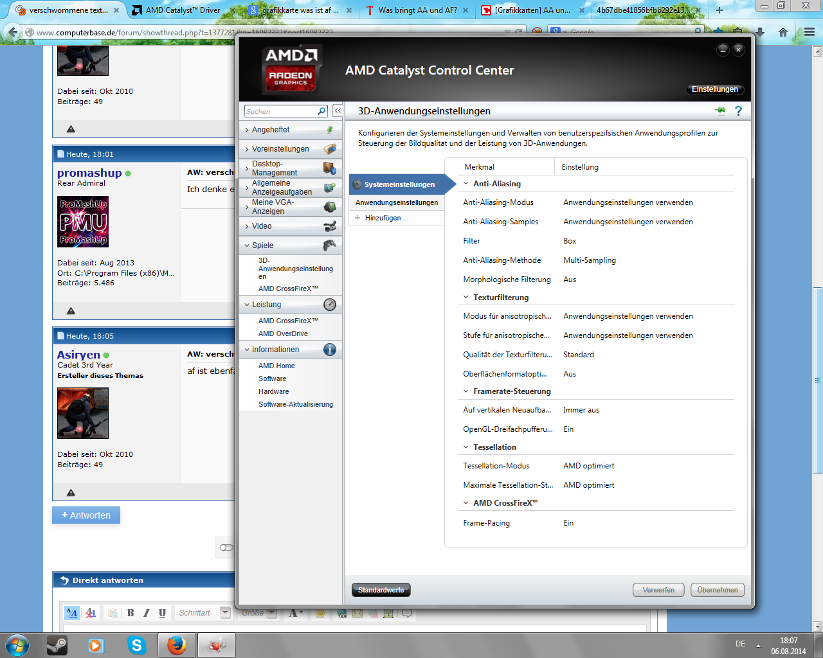Screen dimensions: 823x658
Task: Toggle the switch editor mode icon
Action: pyautogui.click(x=72, y=613)
